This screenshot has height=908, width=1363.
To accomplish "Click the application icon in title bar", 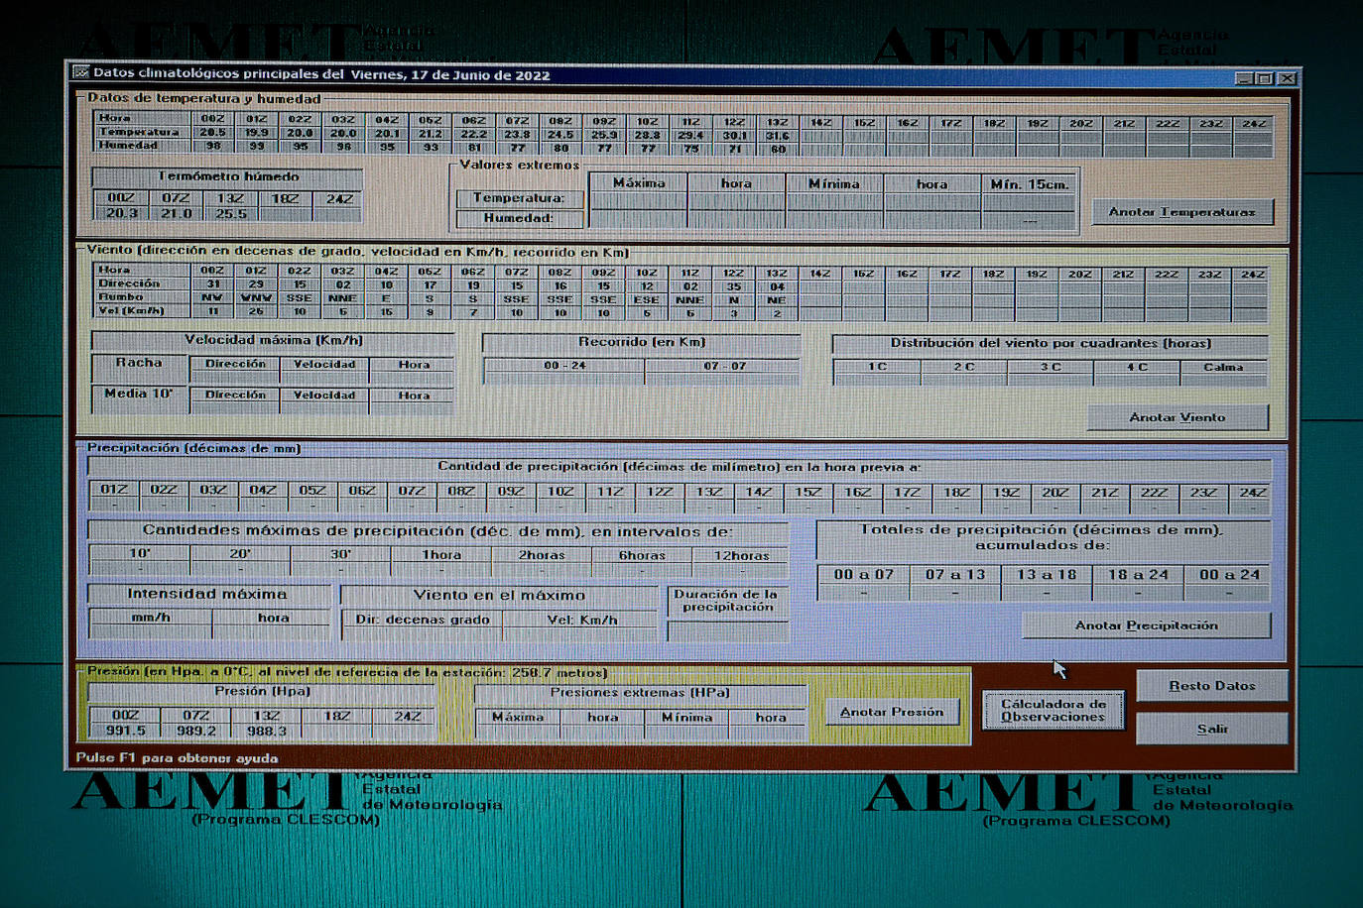I will click(x=81, y=73).
